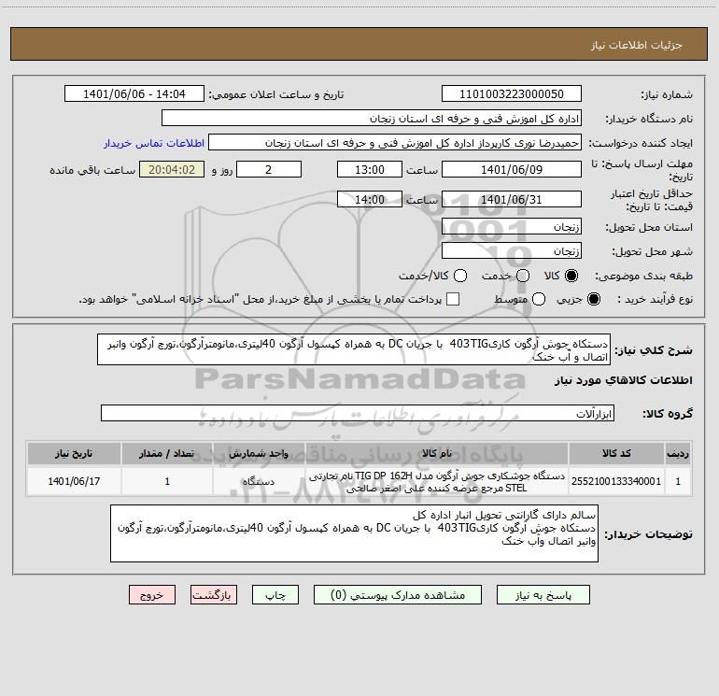Click the price validity date 1401/06/31
Image resolution: width=719 pixels, height=696 pixels.
pyautogui.click(x=512, y=199)
